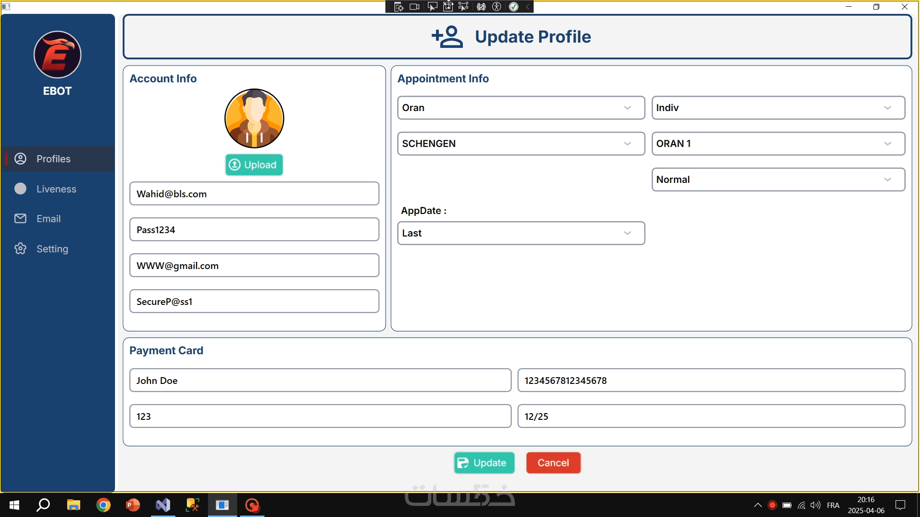Open the Setting sidebar page

tap(52, 249)
